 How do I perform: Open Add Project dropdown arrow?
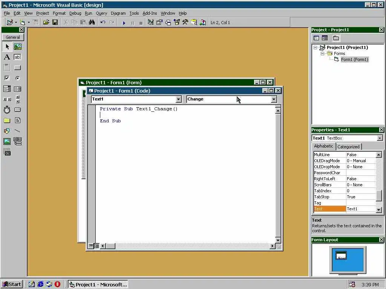[x=16, y=22]
